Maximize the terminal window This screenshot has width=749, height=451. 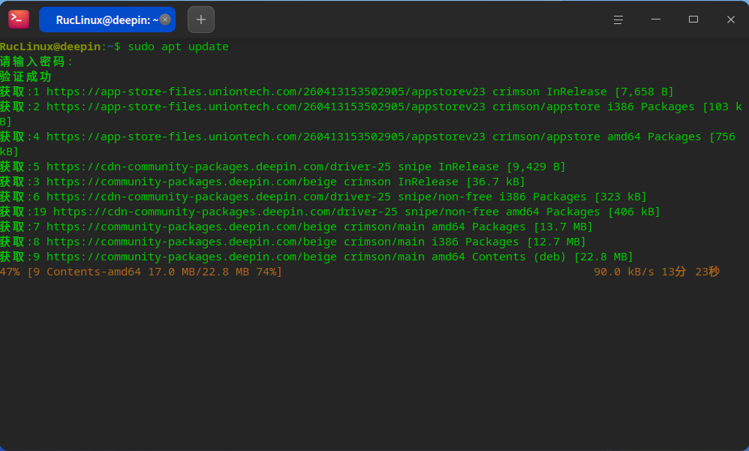coord(693,20)
